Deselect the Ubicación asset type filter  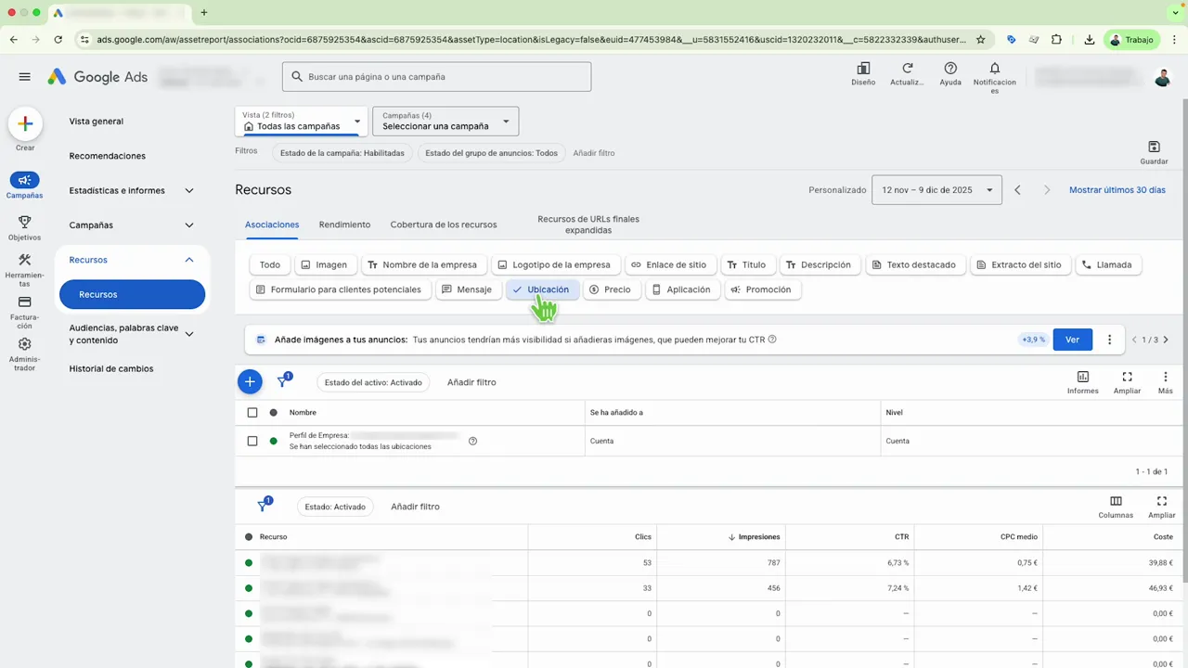(x=541, y=289)
